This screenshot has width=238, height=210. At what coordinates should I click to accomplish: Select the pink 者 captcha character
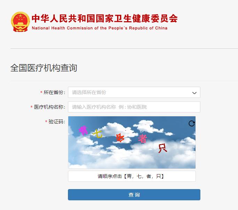pyautogui.click(x=143, y=139)
